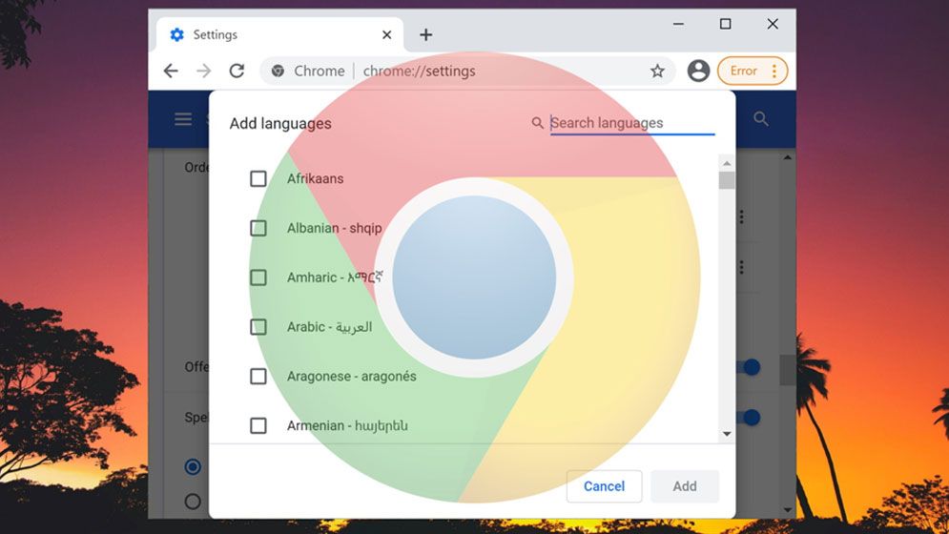Click the settings search magnifier icon
This screenshot has height=534, width=949.
point(760,119)
